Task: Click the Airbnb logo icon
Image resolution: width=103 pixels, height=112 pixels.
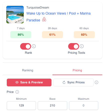Action: (44, 19)
